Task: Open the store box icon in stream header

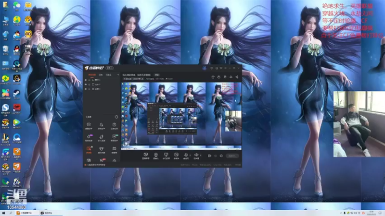Action: pos(213,77)
